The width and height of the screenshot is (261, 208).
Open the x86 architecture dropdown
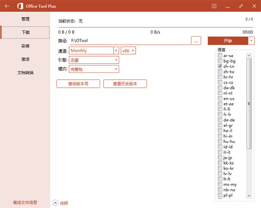[133, 51]
